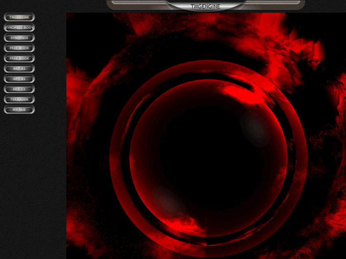Open the ART C1 gallery
Screen dimensions: 346x259
tap(19, 89)
